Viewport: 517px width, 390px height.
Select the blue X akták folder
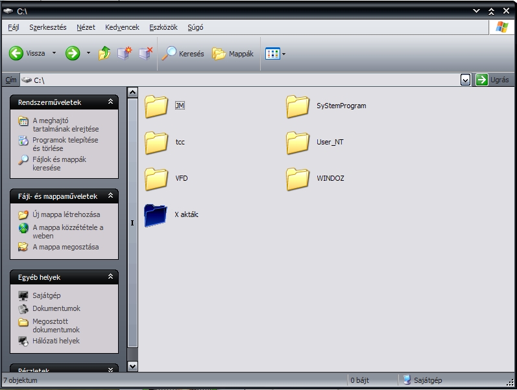point(156,215)
